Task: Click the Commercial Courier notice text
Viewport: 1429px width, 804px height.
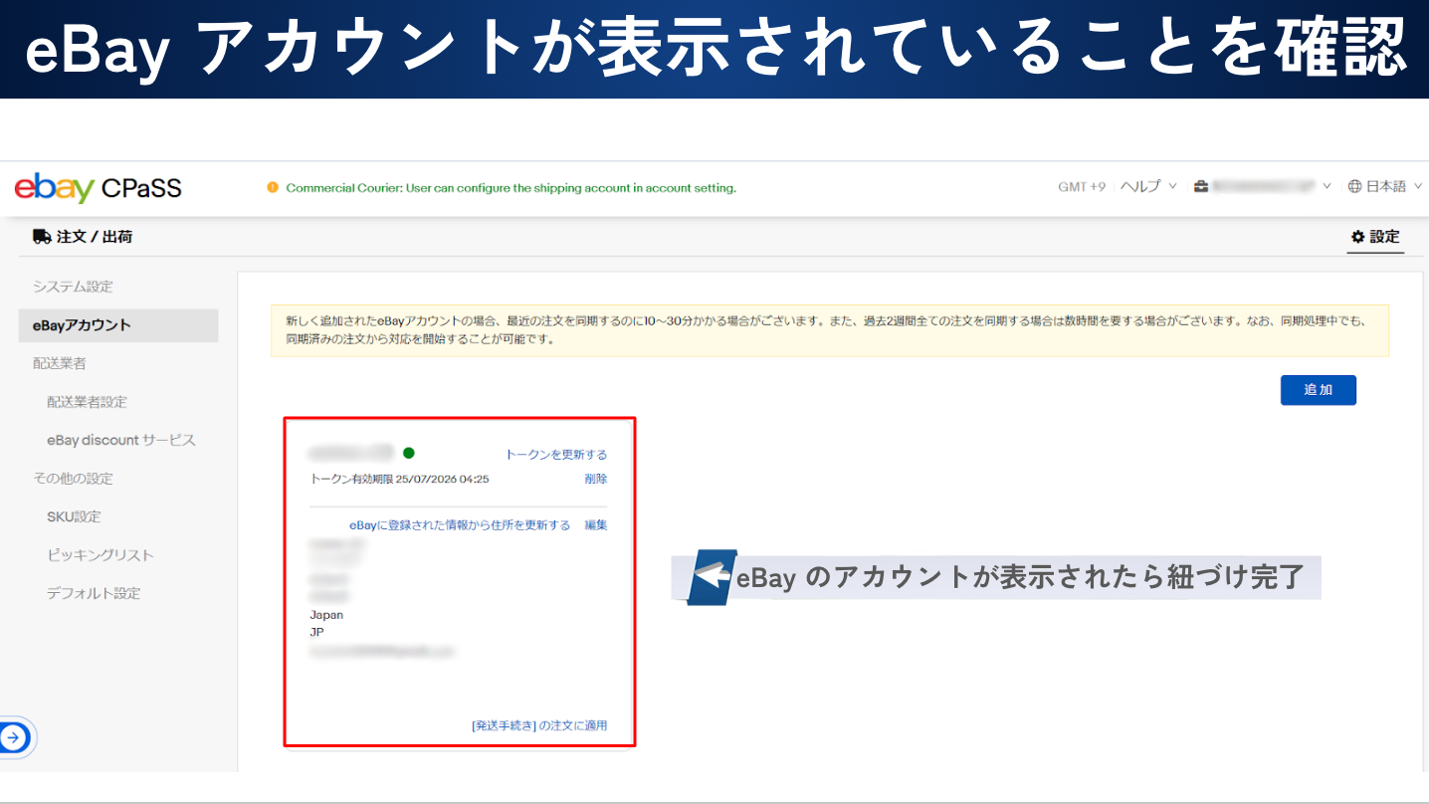Action: pos(511,188)
